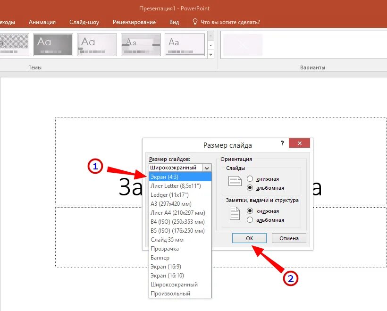Image resolution: width=387 pixels, height=311 pixels.
Task: Click the lightbulb Tell Me icon
Action: point(195,22)
